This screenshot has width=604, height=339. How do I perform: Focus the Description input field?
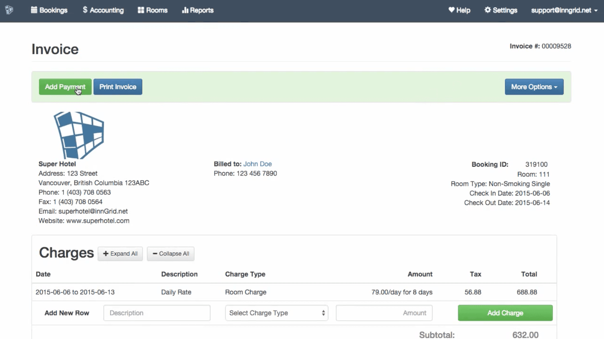click(x=157, y=313)
